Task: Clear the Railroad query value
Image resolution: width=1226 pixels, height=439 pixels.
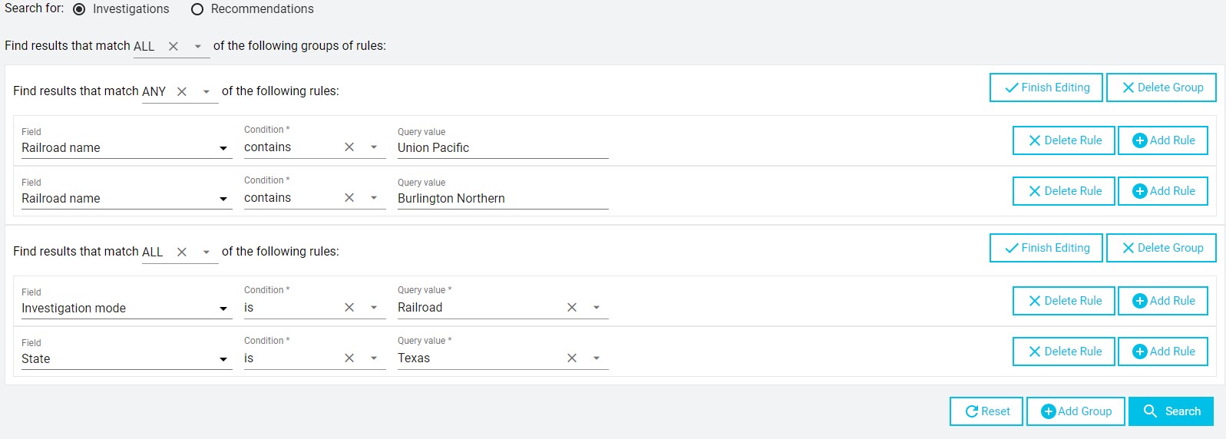Action: (x=572, y=308)
